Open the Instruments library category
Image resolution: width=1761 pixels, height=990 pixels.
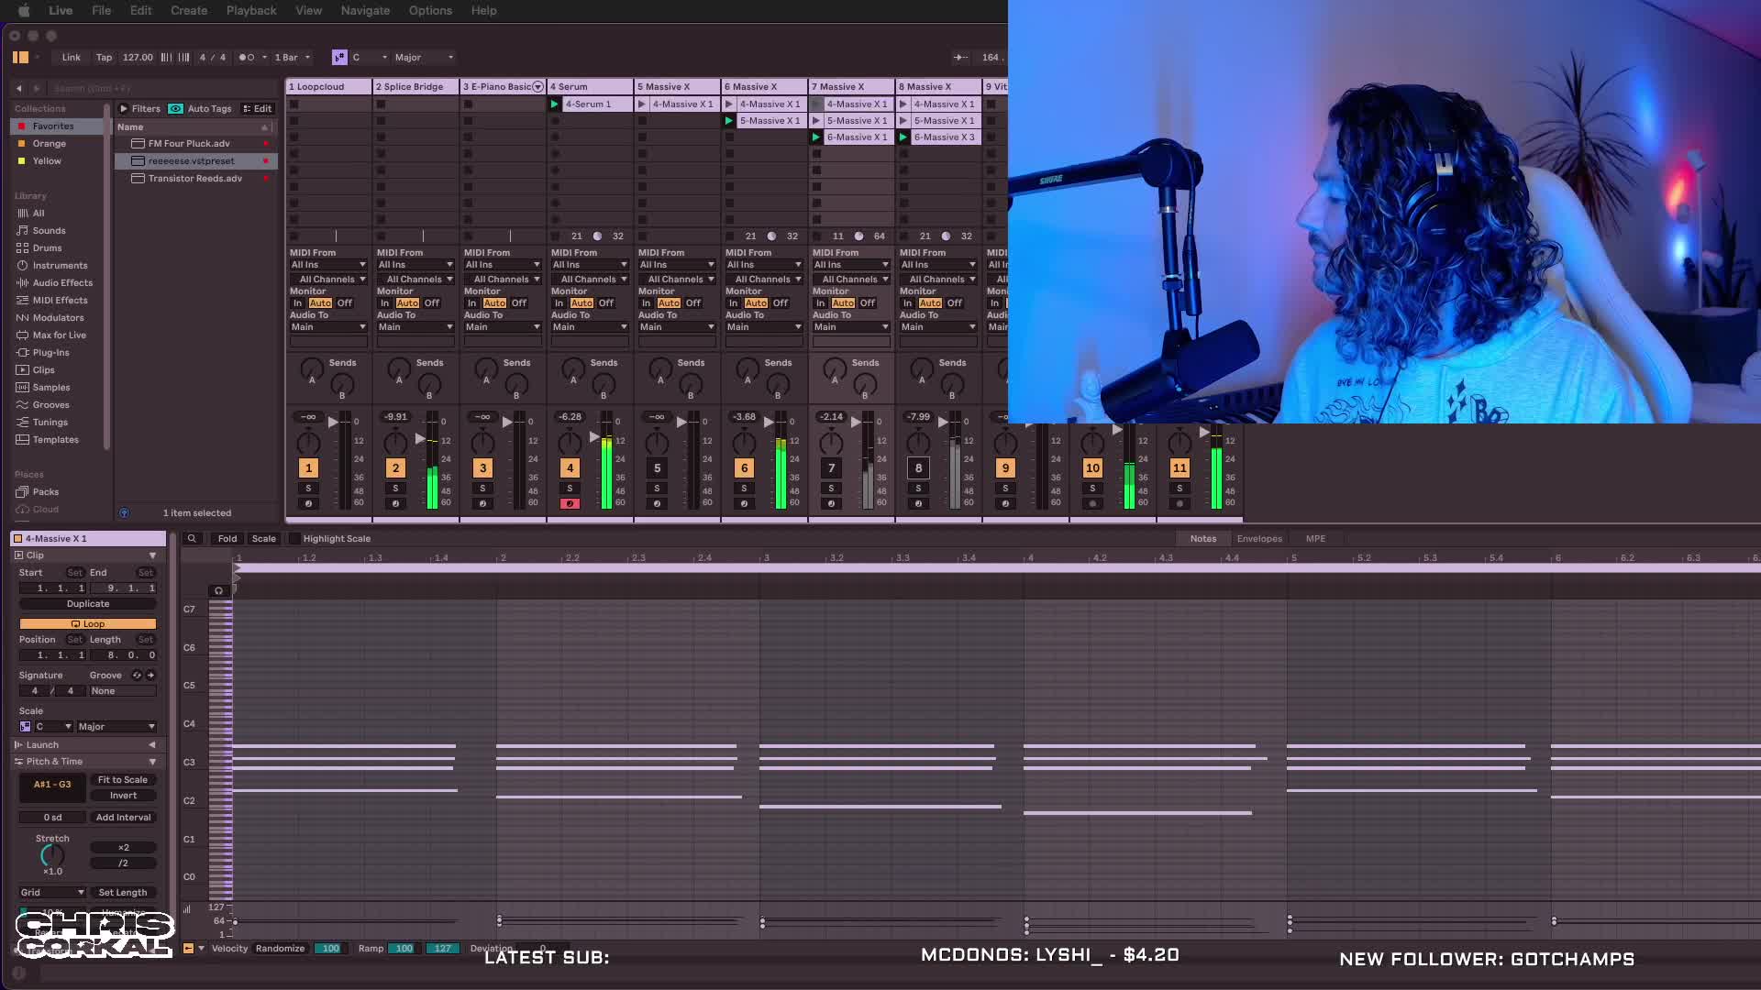point(60,265)
